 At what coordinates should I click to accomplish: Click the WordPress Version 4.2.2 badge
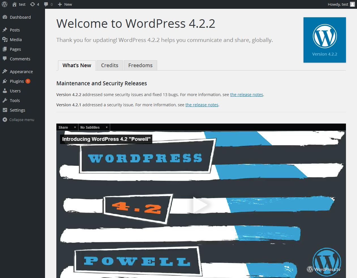pyautogui.click(x=325, y=40)
